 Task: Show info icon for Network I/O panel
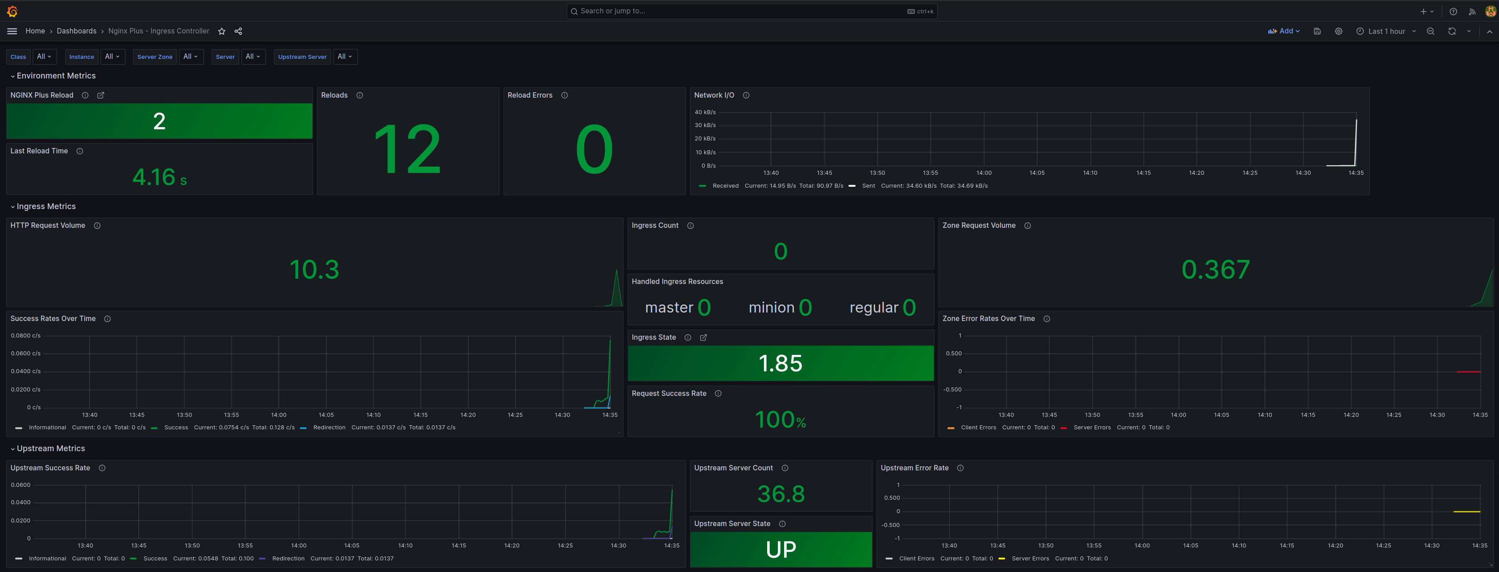(746, 95)
